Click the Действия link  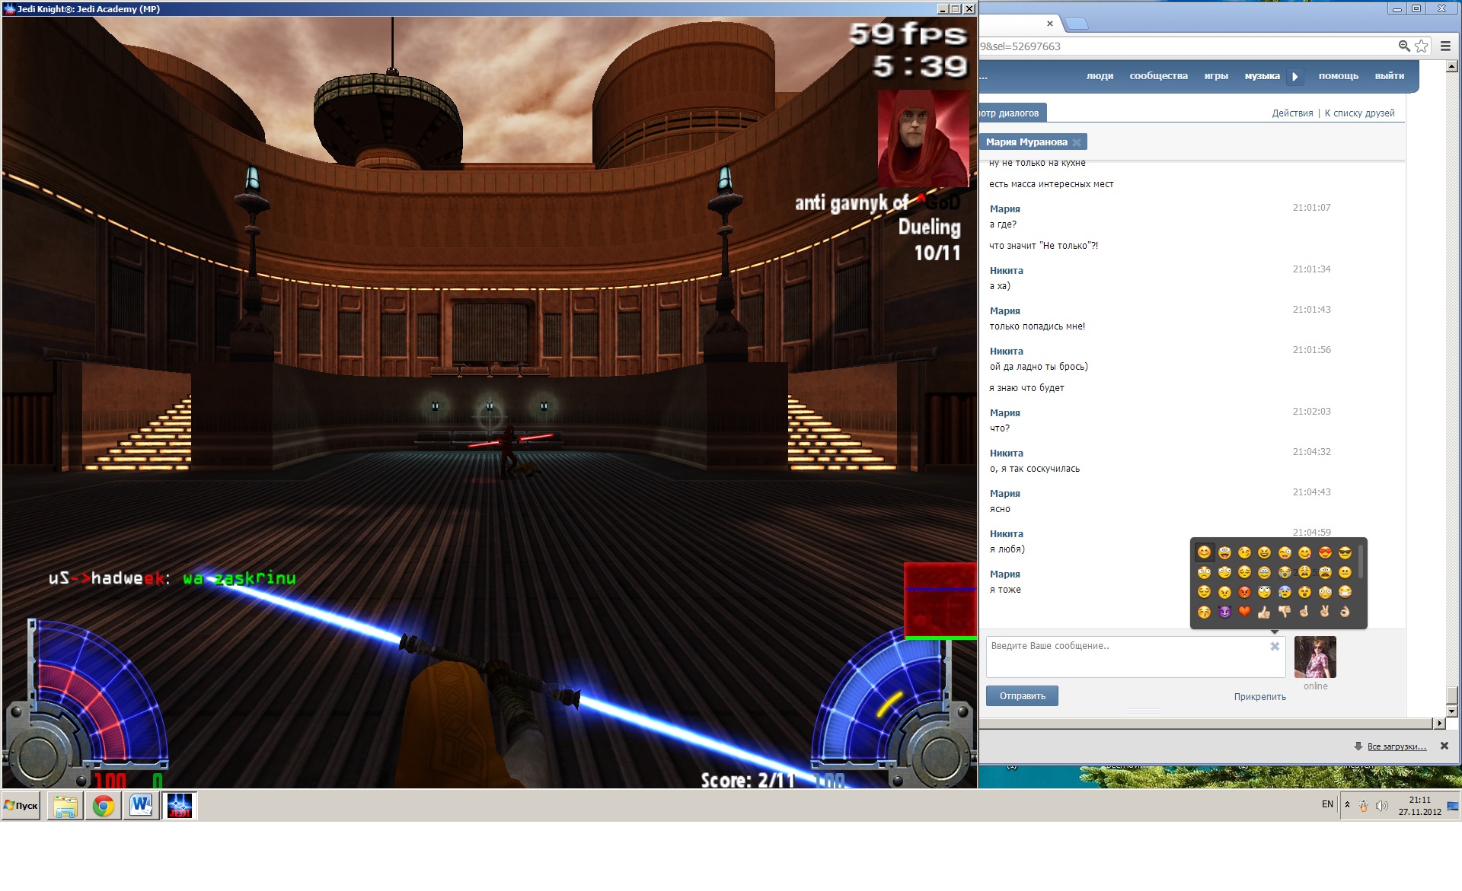coord(1292,113)
